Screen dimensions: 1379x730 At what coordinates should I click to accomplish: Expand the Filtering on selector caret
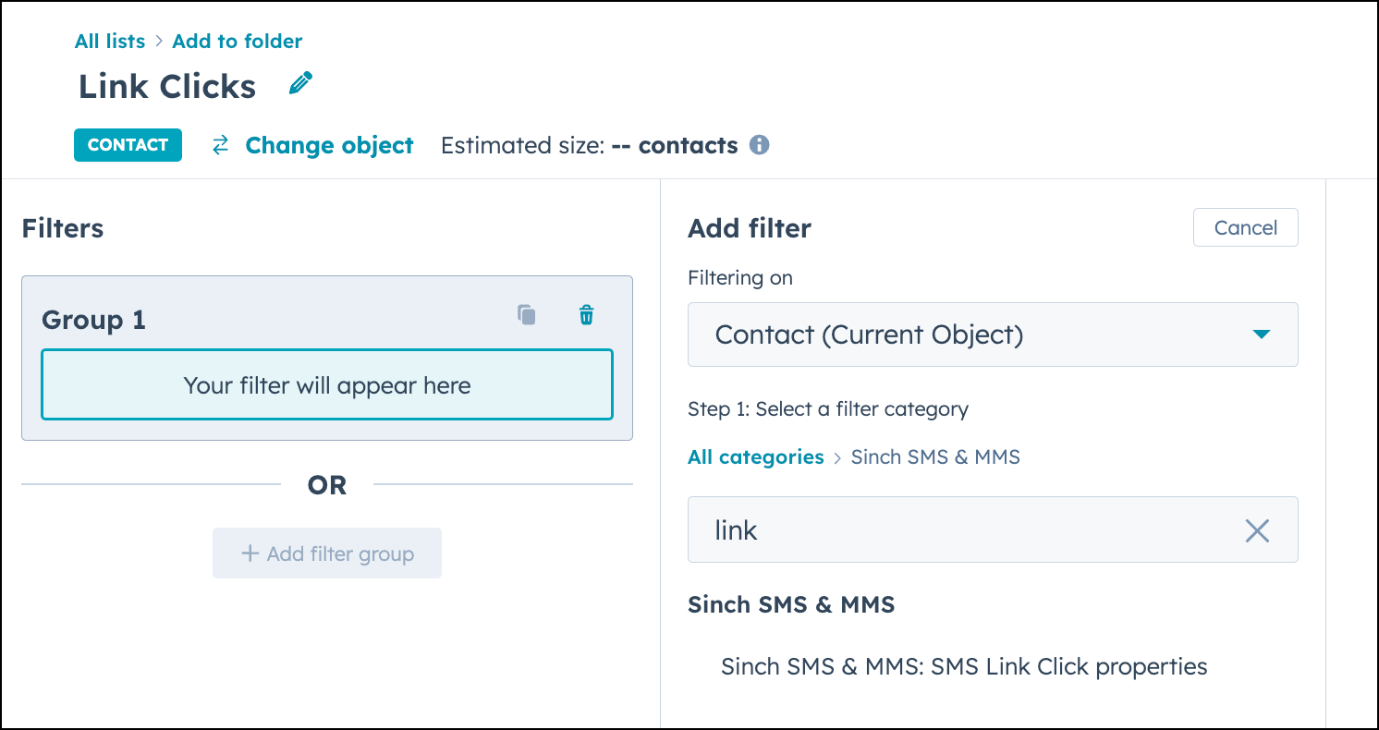[x=1261, y=336]
